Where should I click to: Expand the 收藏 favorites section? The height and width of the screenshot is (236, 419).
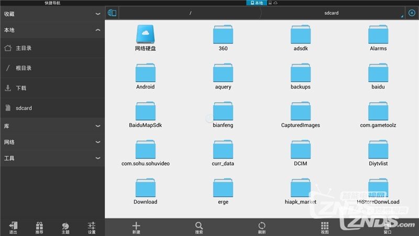click(x=52, y=14)
